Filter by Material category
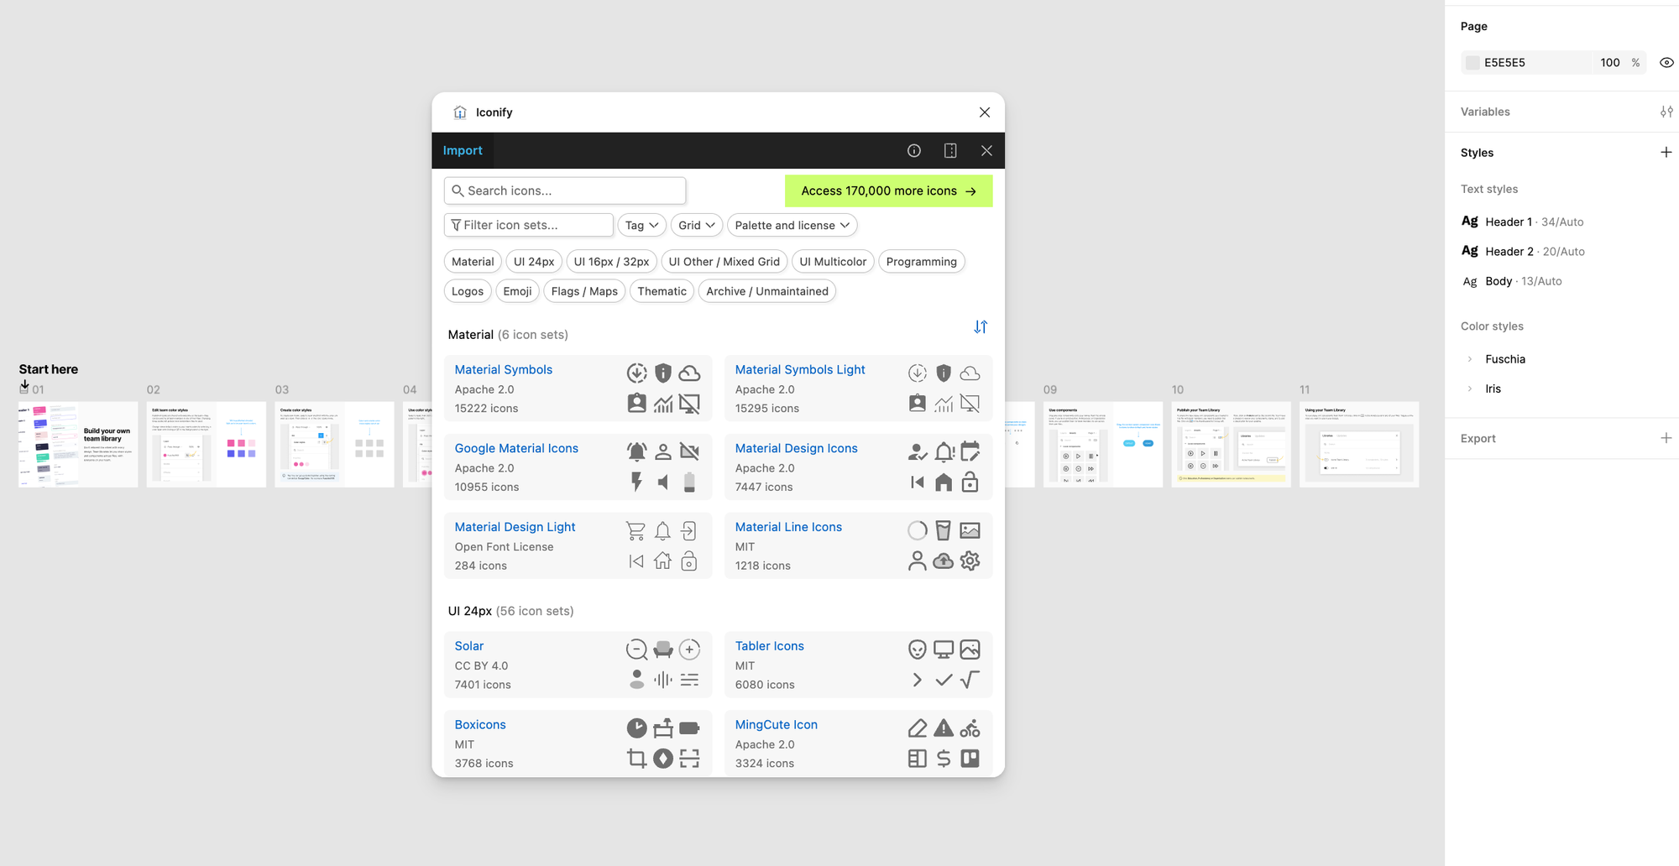This screenshot has height=866, width=1679. pyautogui.click(x=473, y=262)
